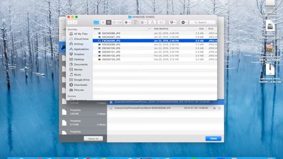Click the Share icon in the Finder toolbar
283x159 pixels.
point(152,23)
